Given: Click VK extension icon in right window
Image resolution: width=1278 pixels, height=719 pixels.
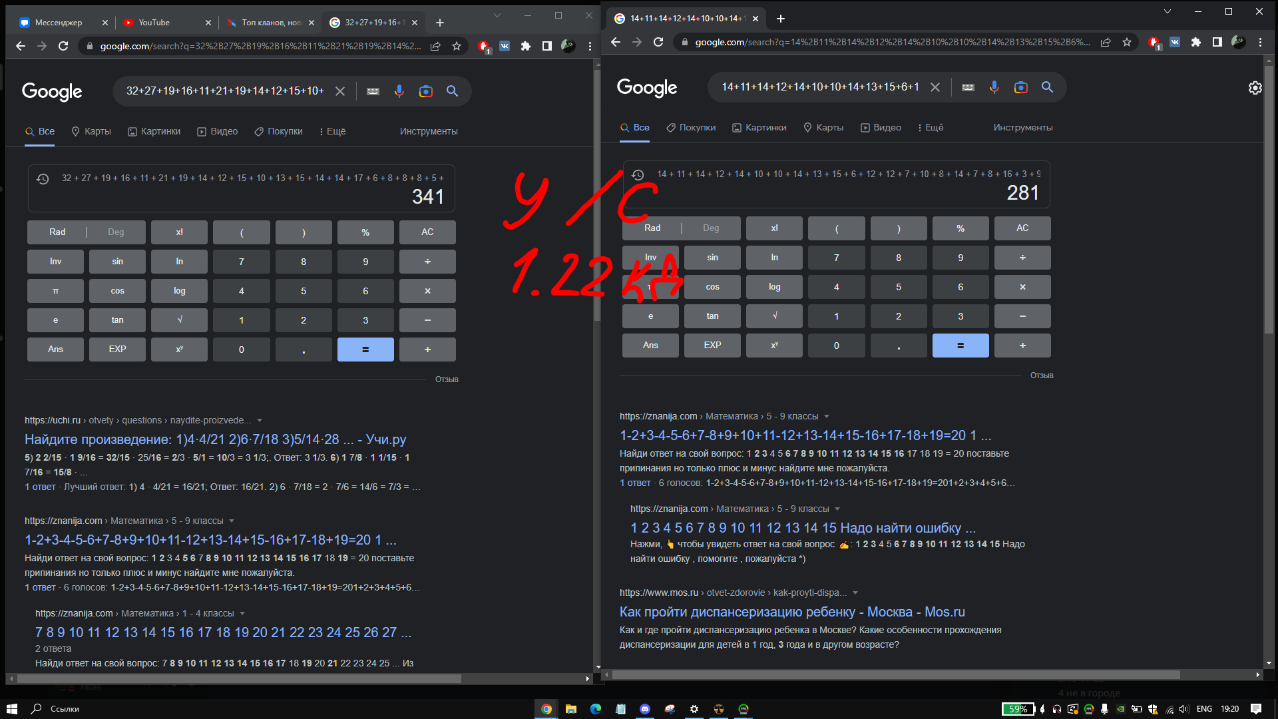Looking at the screenshot, I should point(1175,42).
